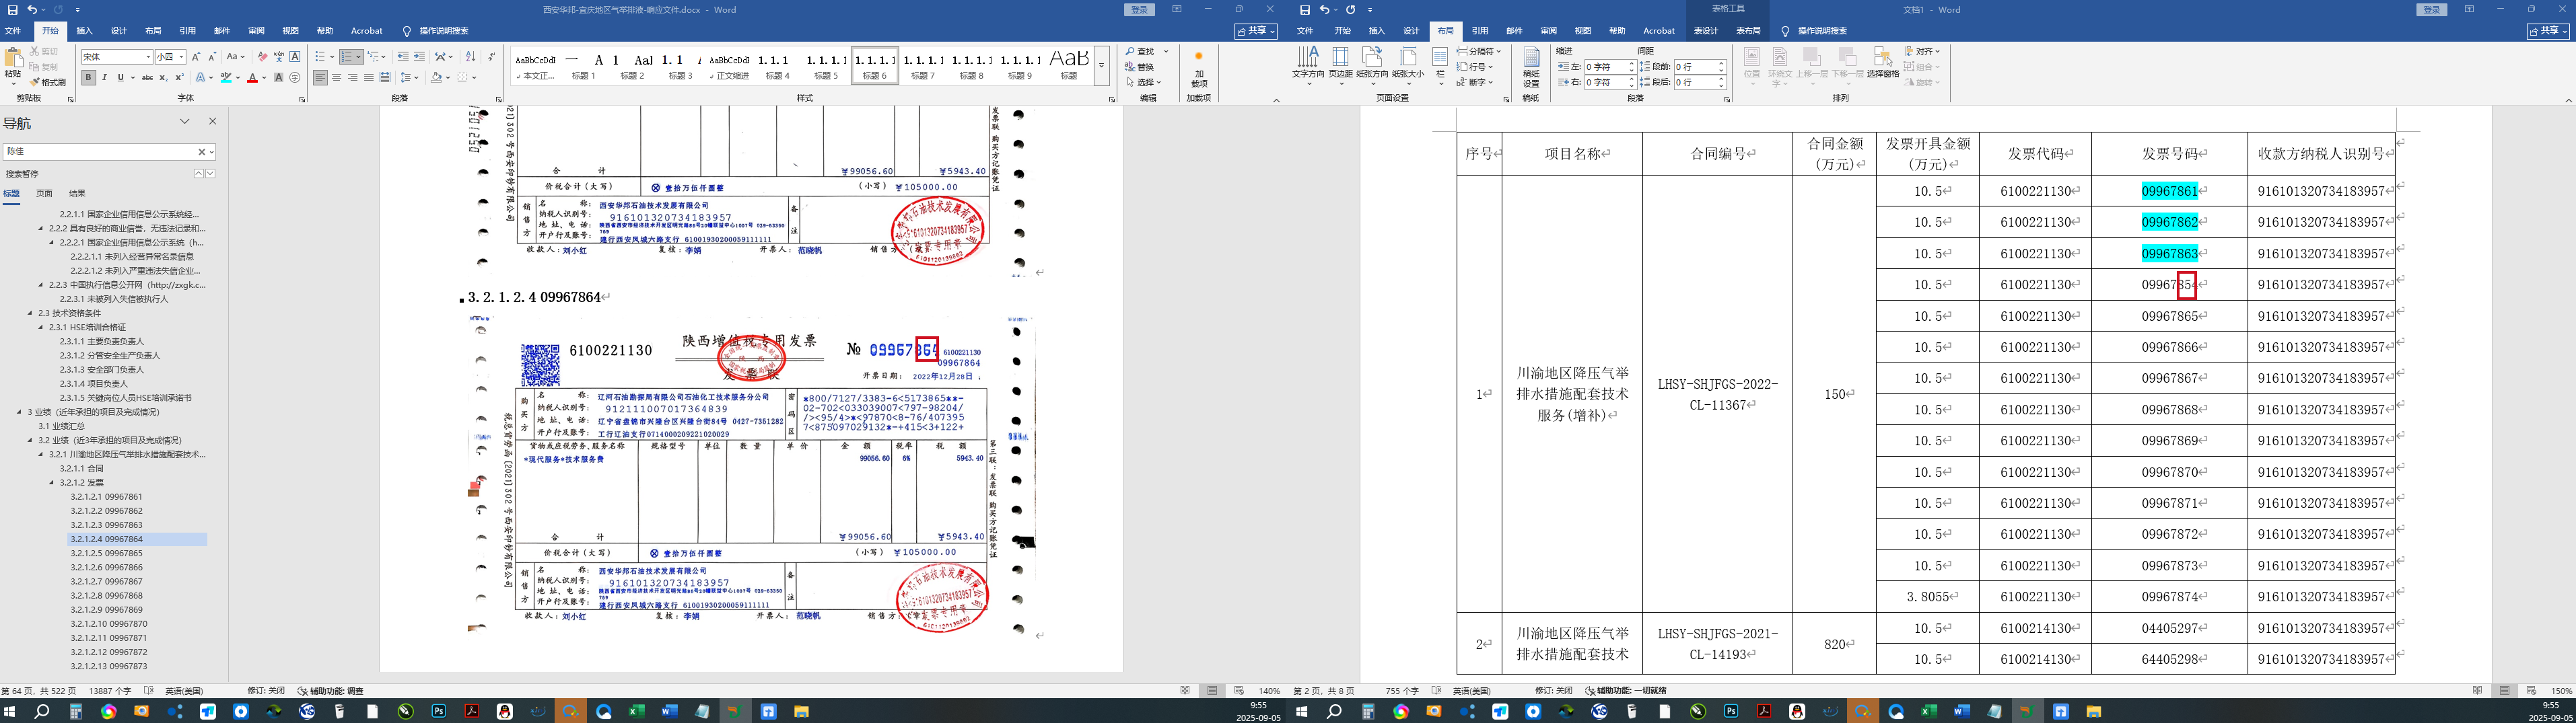Image resolution: width=2576 pixels, height=723 pixels.
Task: Increase font size with the grow-font icon
Action: pyautogui.click(x=196, y=57)
